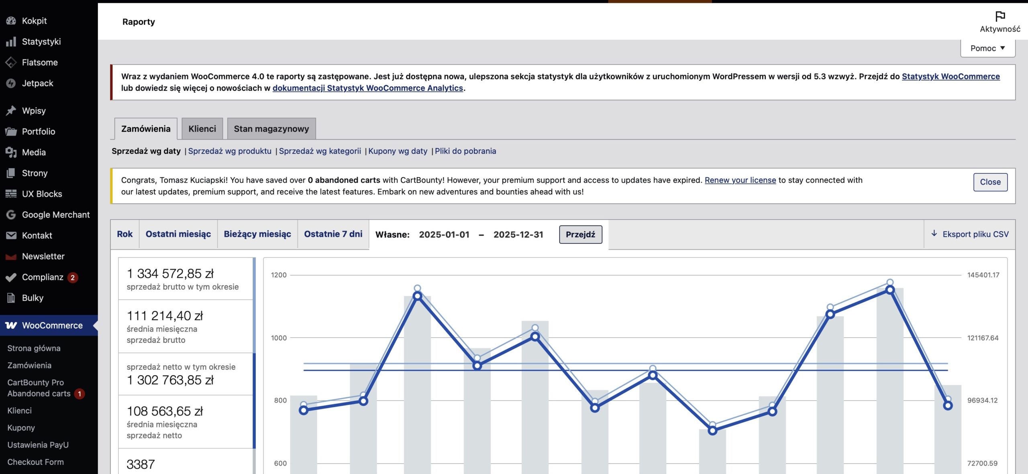Image resolution: width=1028 pixels, height=474 pixels.
Task: Expand the Pomoc help dropdown
Action: pyautogui.click(x=987, y=48)
